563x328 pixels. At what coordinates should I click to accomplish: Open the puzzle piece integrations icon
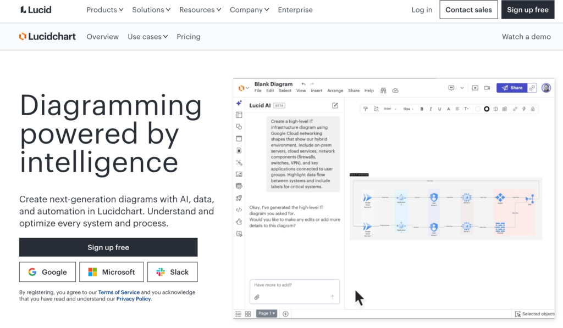[x=239, y=222]
